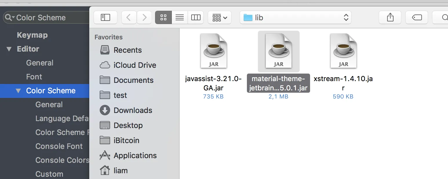This screenshot has width=448, height=179.
Task: Collapse the Editor section triangle
Action: coord(9,49)
